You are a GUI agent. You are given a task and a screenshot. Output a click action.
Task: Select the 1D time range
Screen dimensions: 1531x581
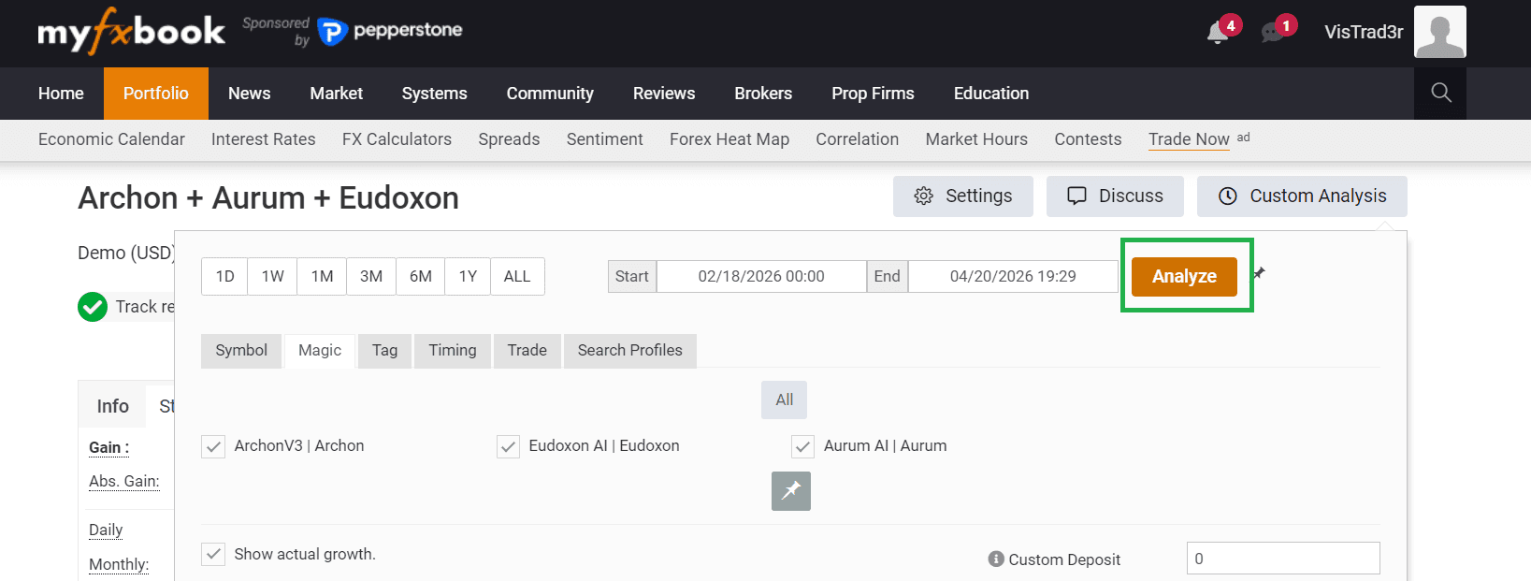coord(224,276)
